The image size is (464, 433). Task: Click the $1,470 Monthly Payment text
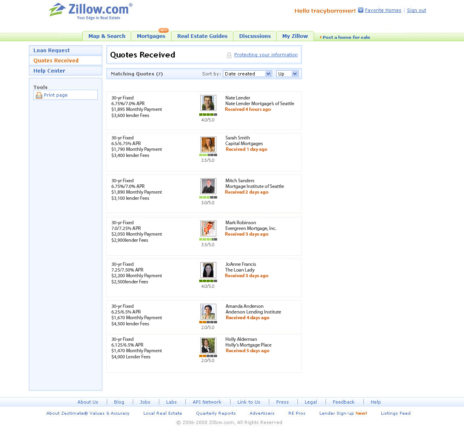pyautogui.click(x=136, y=351)
